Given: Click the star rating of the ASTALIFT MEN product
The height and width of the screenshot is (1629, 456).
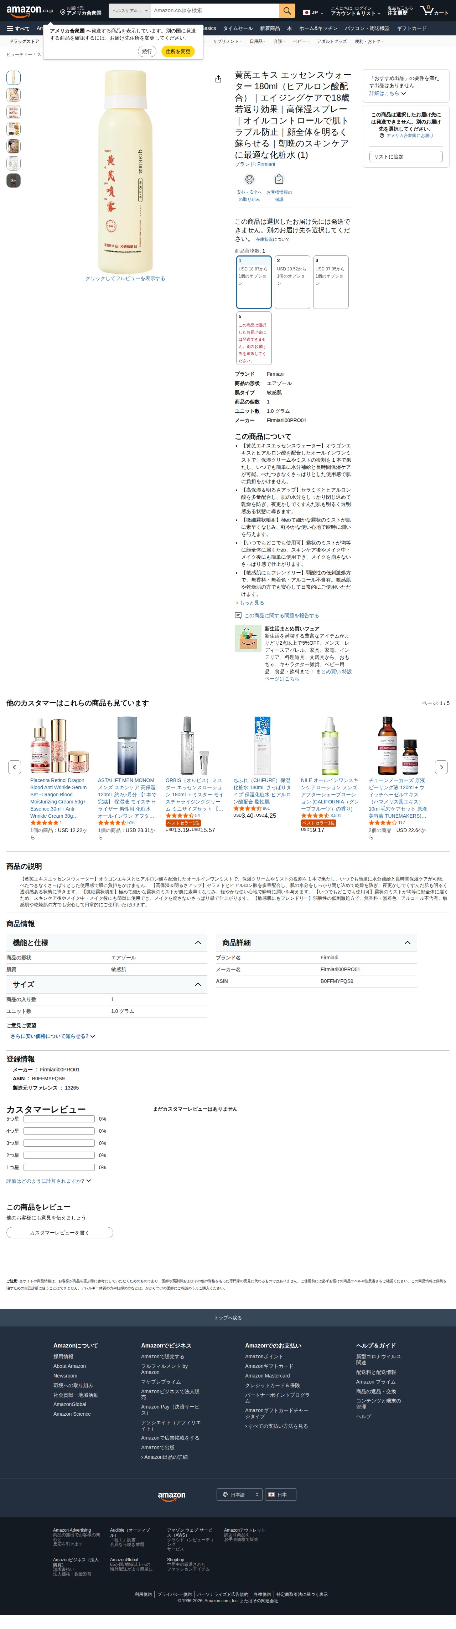Looking at the screenshot, I should click(x=113, y=823).
